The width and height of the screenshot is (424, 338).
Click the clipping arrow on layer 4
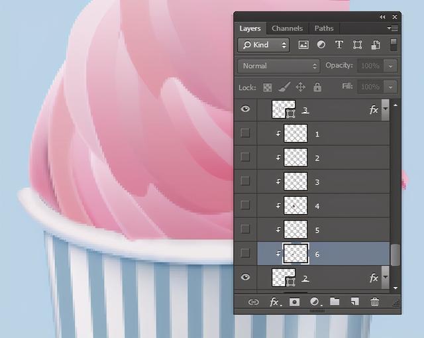278,205
